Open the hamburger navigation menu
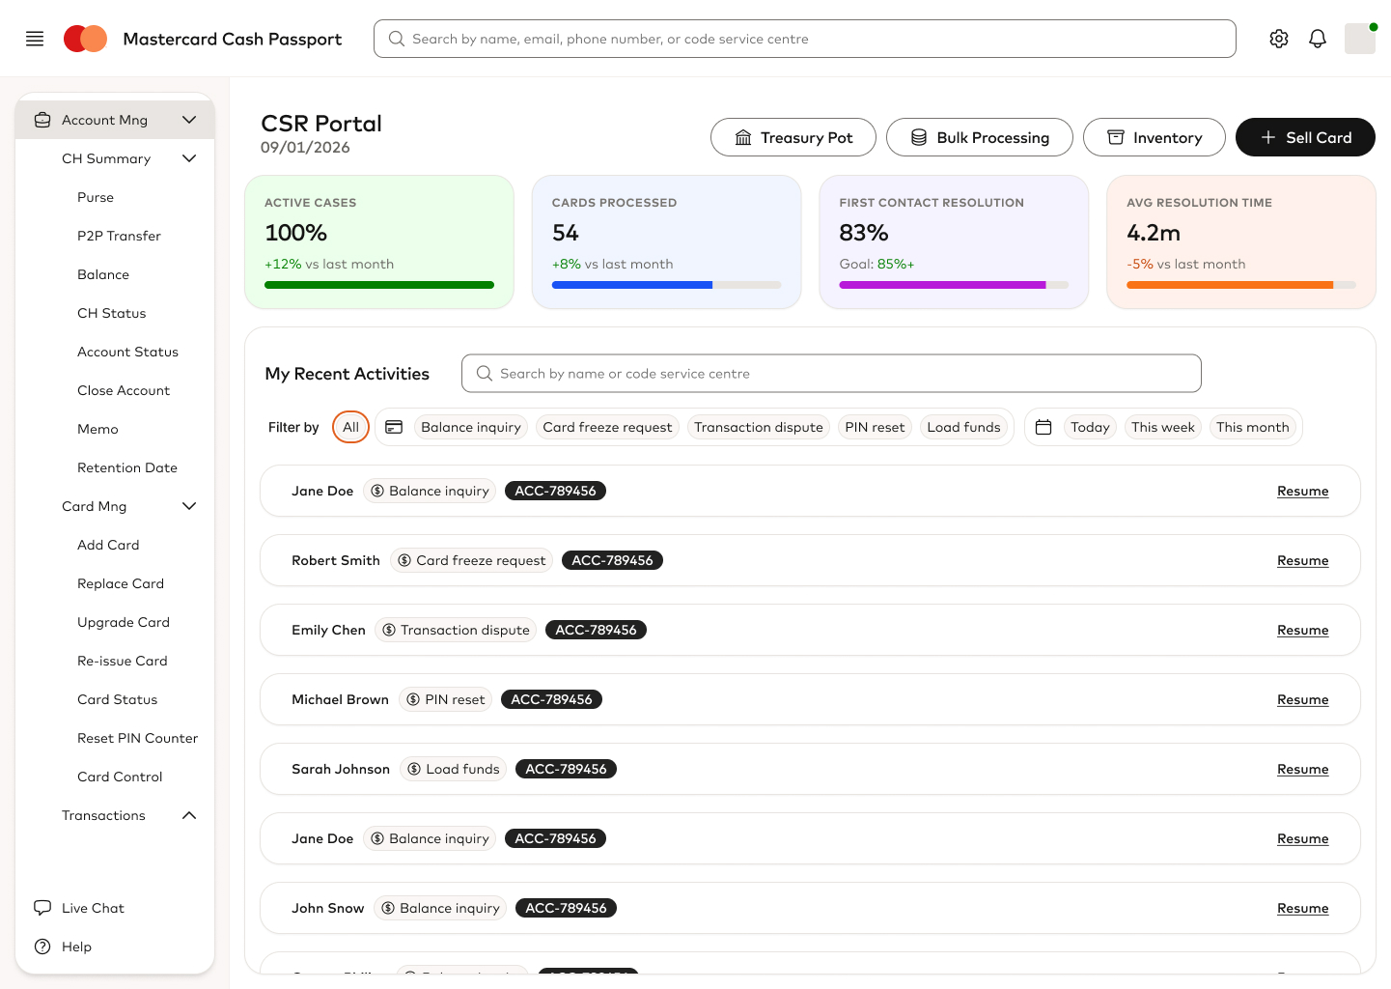1391x989 pixels. pos(34,39)
